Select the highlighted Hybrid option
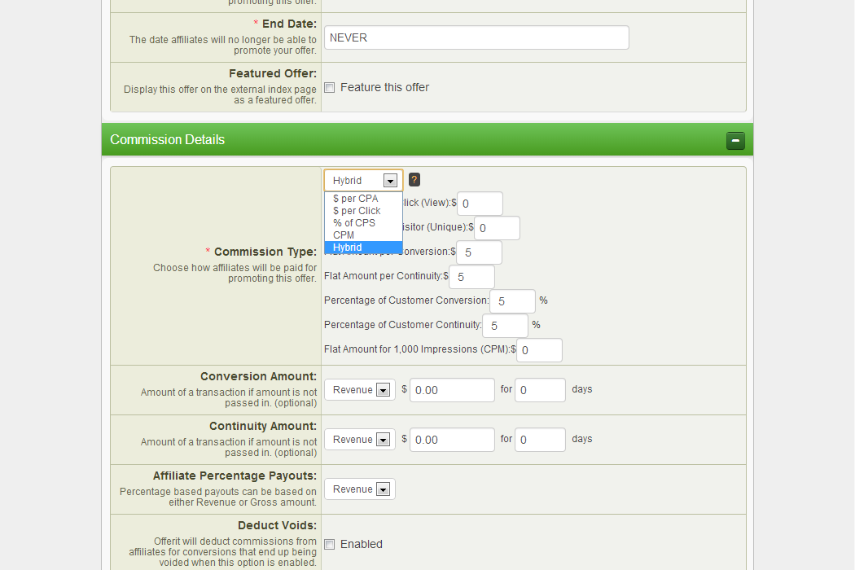Screen dimensions: 855x570 (348, 248)
